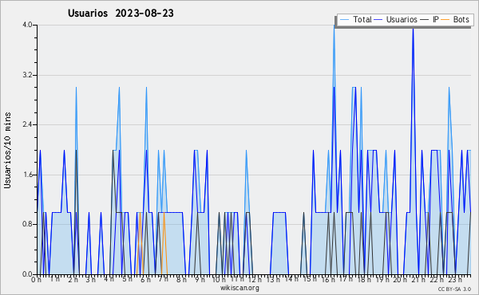479x295 pixels.
Task: Click the '12 h' x-axis label
Action: coord(255,280)
